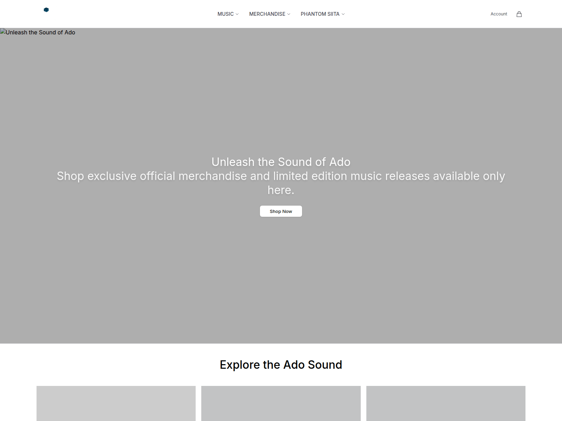The image size is (562, 421).
Task: Open the first collection card thumbnail
Action: (116, 403)
